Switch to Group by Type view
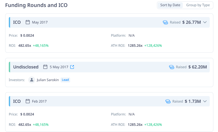This screenshot has width=218, height=132. coord(198,5)
